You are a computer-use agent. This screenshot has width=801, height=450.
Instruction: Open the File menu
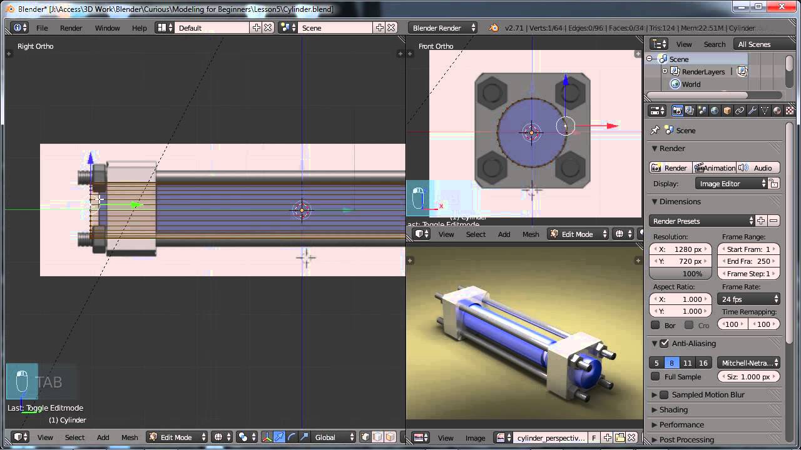(x=42, y=28)
